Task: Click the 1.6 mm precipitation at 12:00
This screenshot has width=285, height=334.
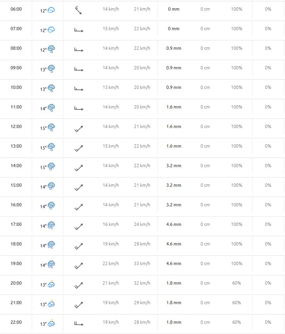Action: tap(174, 126)
